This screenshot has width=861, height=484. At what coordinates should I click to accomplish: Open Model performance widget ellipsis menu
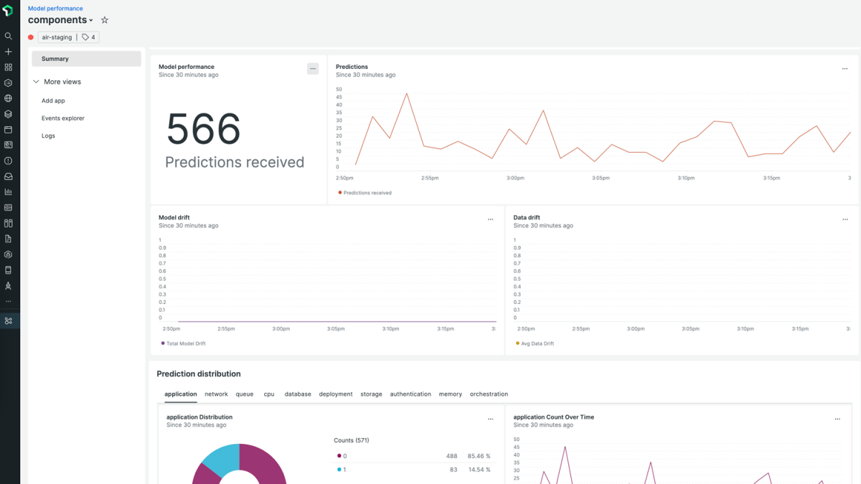(313, 69)
